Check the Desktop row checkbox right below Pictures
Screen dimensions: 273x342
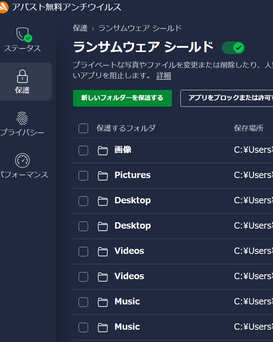[x=83, y=201]
